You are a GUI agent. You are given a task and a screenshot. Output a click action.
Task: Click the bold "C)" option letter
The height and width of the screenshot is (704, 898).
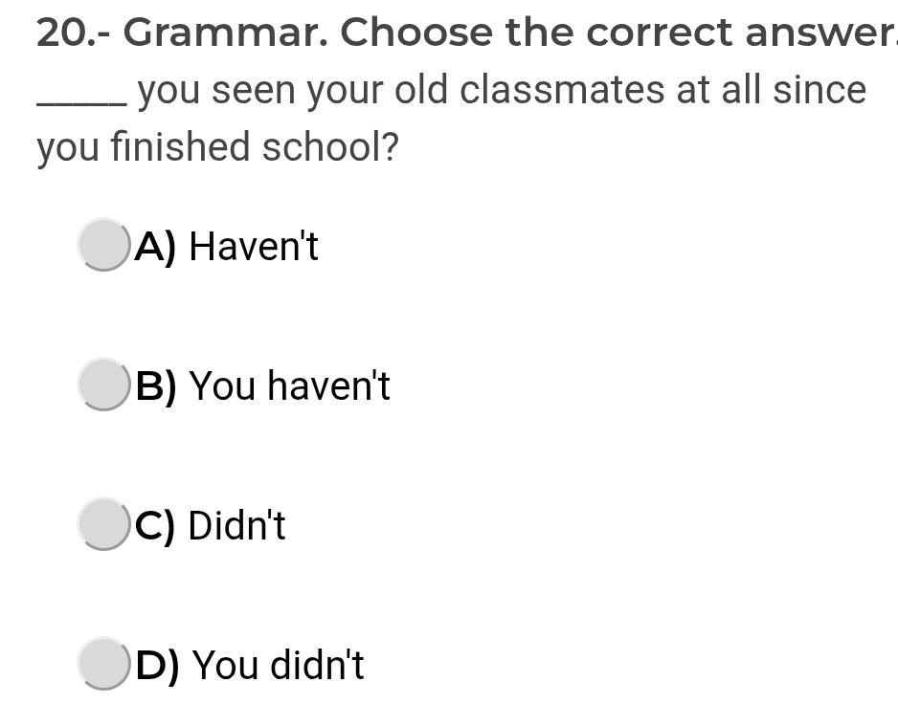[x=156, y=526]
